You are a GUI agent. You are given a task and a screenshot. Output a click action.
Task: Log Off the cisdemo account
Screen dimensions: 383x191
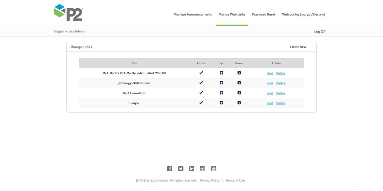[x=319, y=31]
